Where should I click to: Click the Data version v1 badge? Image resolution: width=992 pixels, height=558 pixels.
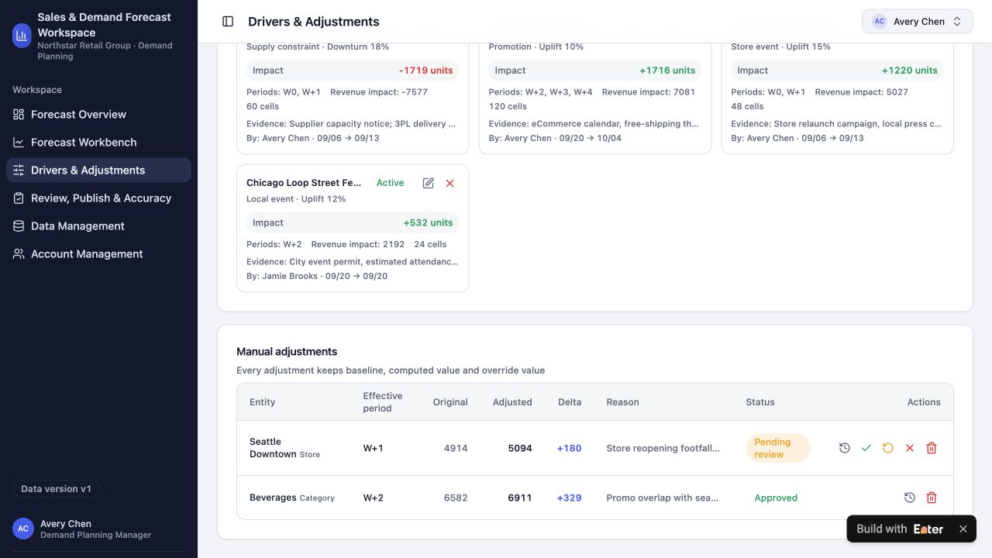pos(56,489)
